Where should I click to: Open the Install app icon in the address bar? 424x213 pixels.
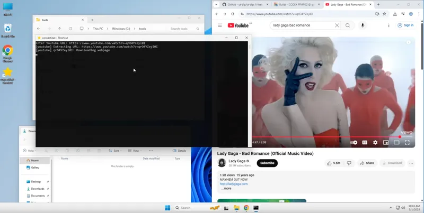pos(377,14)
